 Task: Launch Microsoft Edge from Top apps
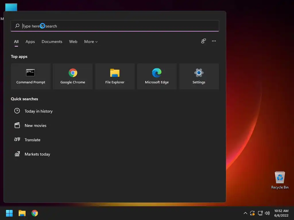pos(157,76)
